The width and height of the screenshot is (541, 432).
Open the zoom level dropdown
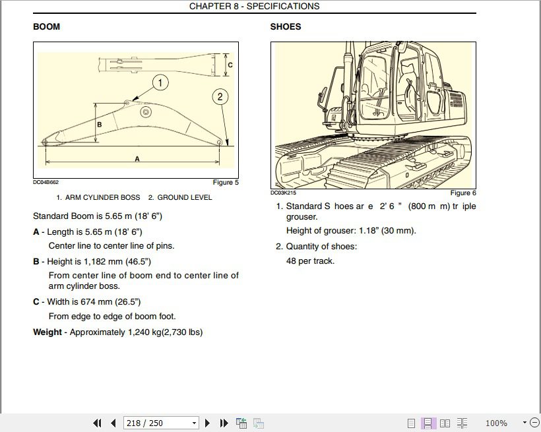click(525, 423)
